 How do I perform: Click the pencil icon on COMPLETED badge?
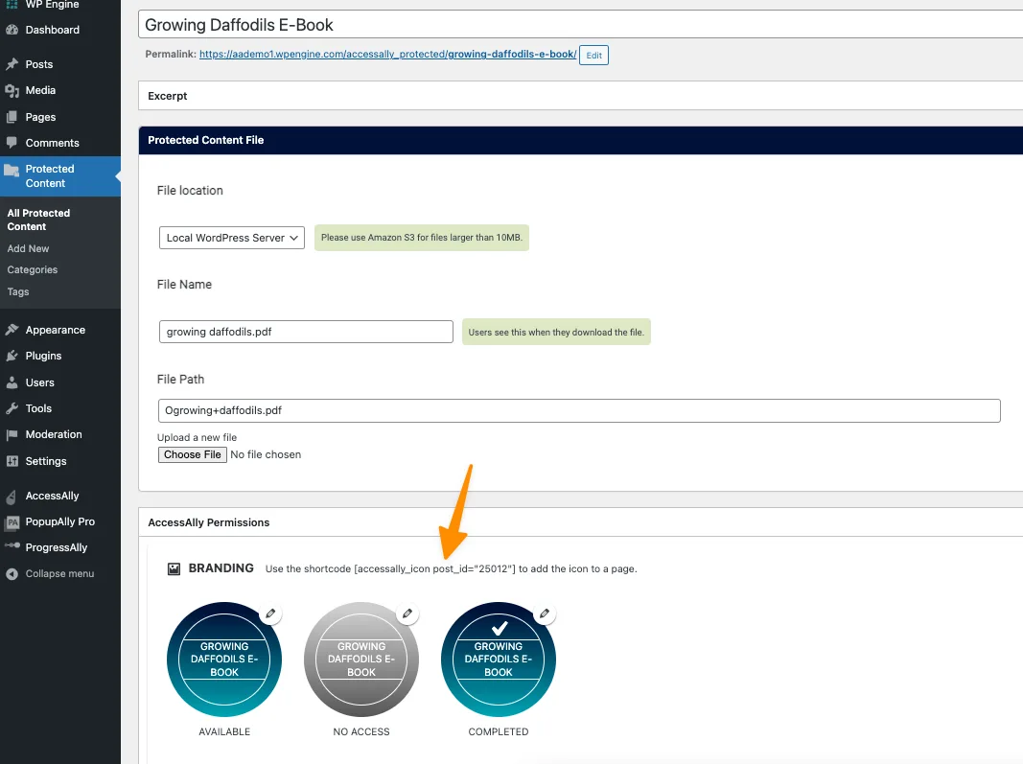coord(545,614)
